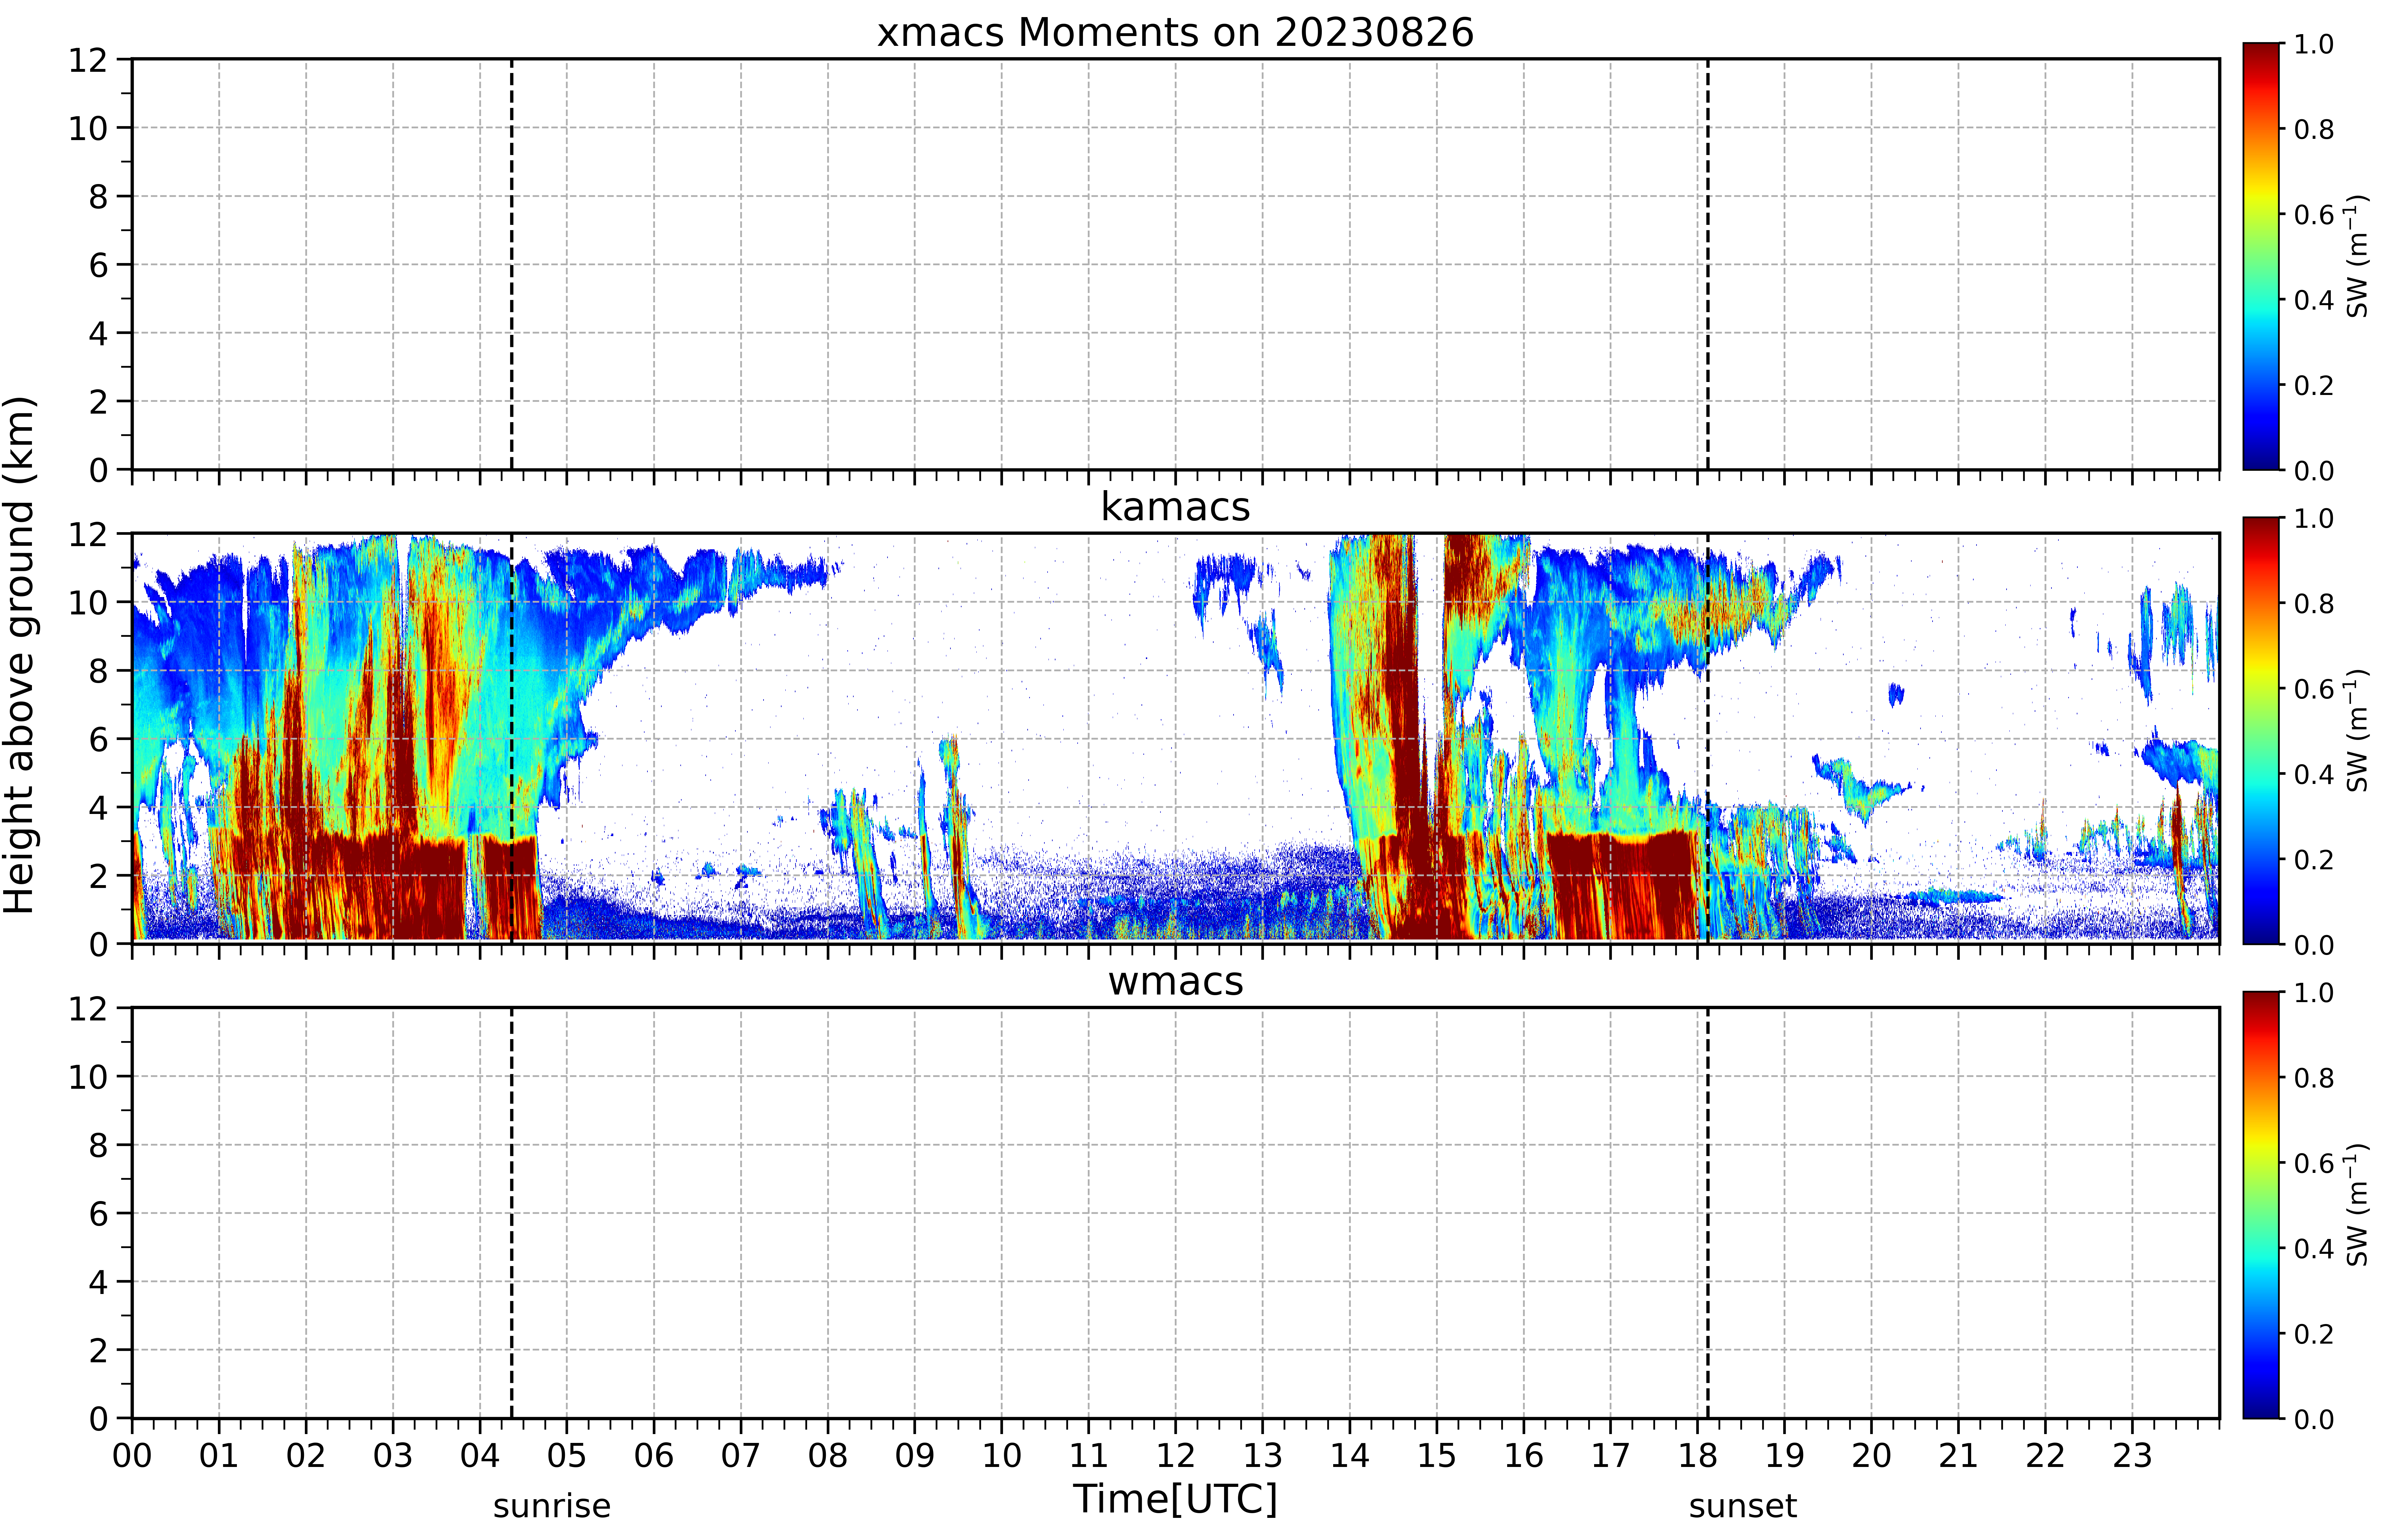Click the sunrise dashed line in wmacs panel

[512, 1213]
